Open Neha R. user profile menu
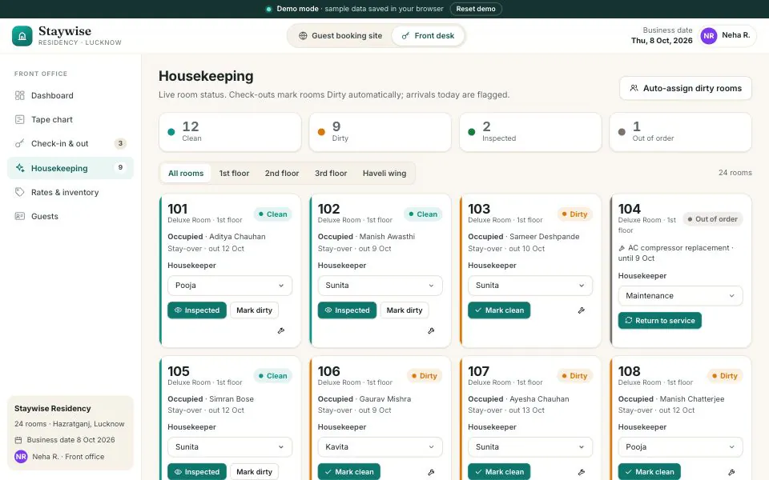769x480 pixels. click(x=728, y=36)
